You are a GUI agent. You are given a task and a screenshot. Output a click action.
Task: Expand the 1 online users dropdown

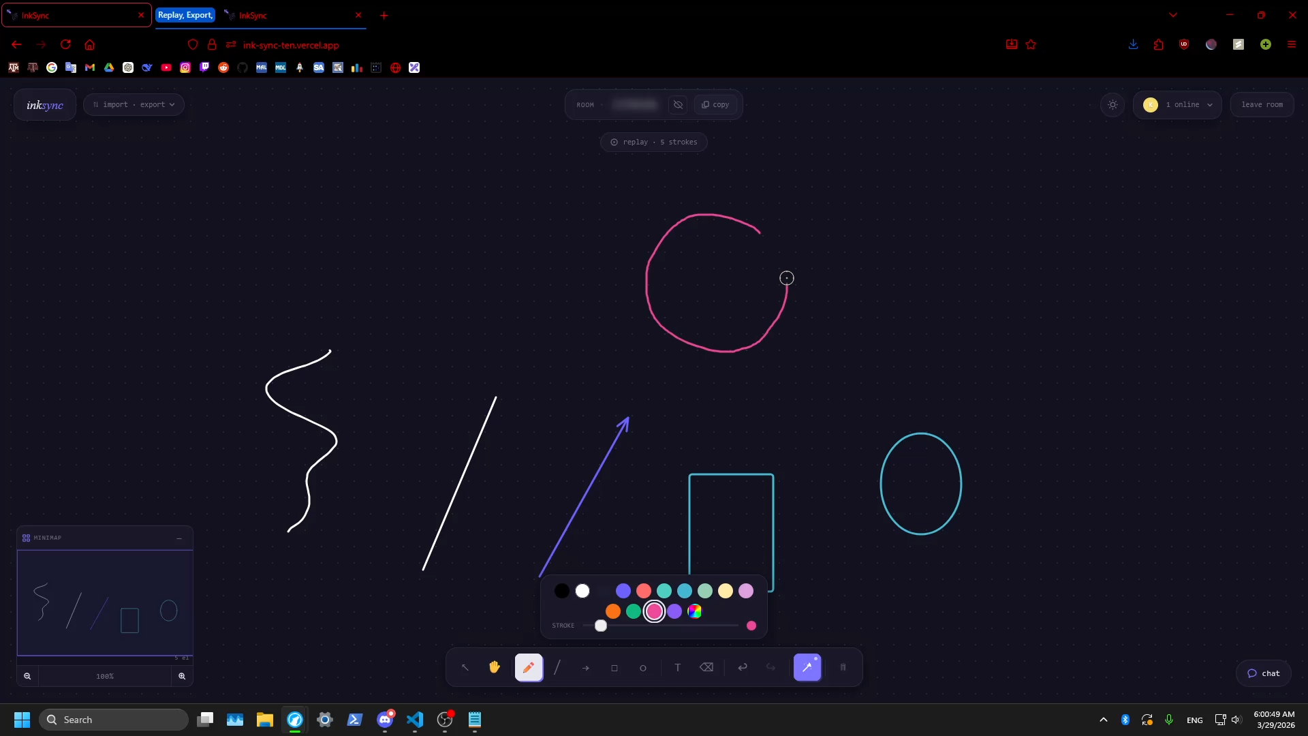tap(1178, 105)
